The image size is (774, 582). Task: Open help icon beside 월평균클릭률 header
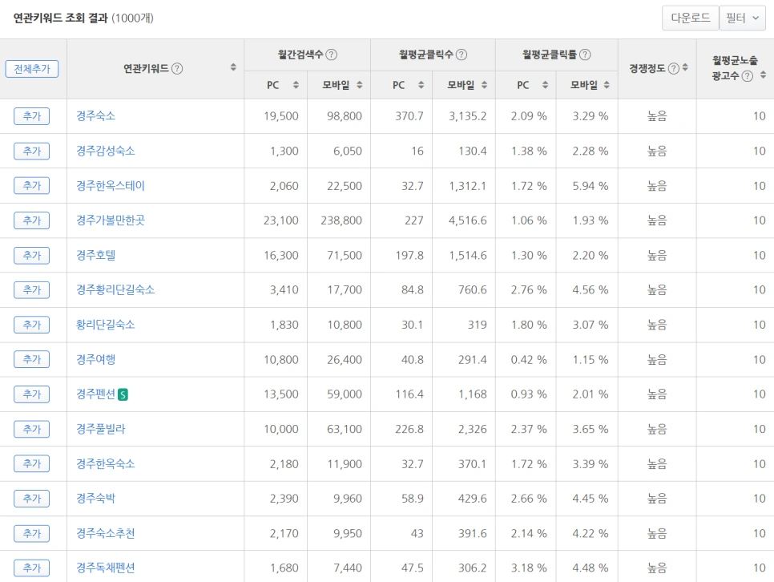[x=585, y=55]
